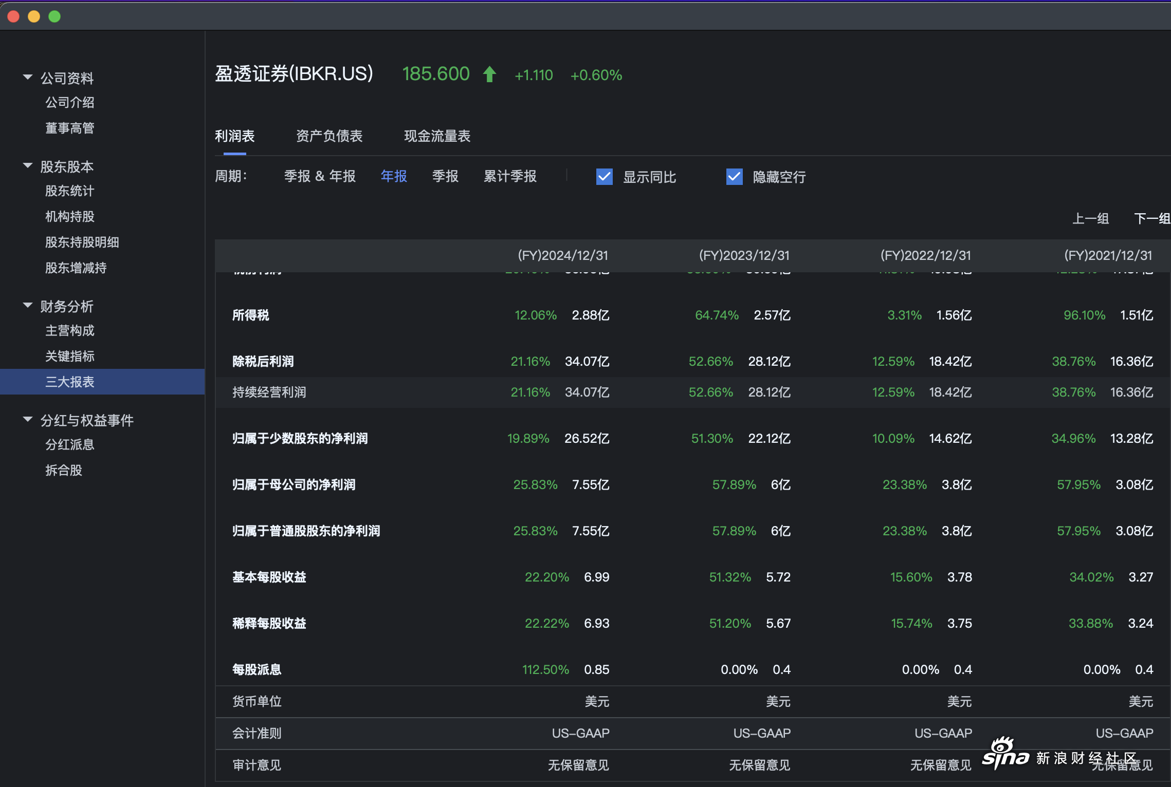Open 董事高管 in sidebar
The height and width of the screenshot is (787, 1171).
(70, 128)
